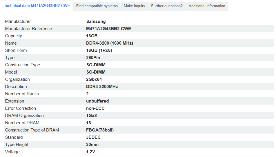Click the unbuffered extension value
276x157 pixels.
click(x=97, y=101)
